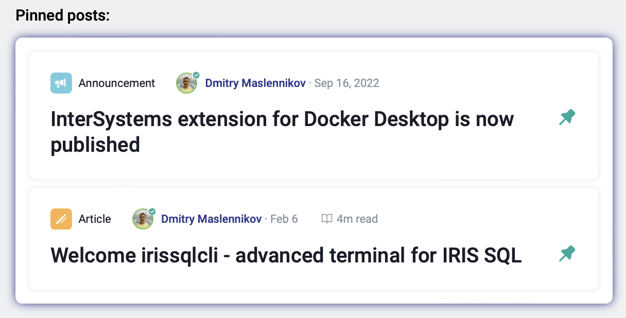Click the Article post type label
Viewport: 626px width, 318px height.
click(x=95, y=219)
